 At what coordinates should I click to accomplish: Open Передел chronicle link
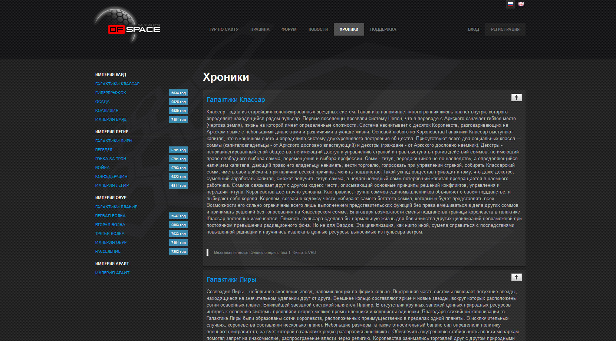pyautogui.click(x=103, y=150)
